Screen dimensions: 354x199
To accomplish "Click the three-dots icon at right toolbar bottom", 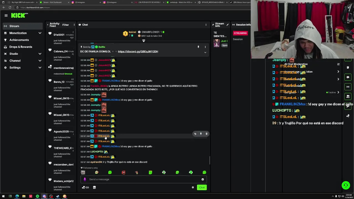I will point(348,116).
